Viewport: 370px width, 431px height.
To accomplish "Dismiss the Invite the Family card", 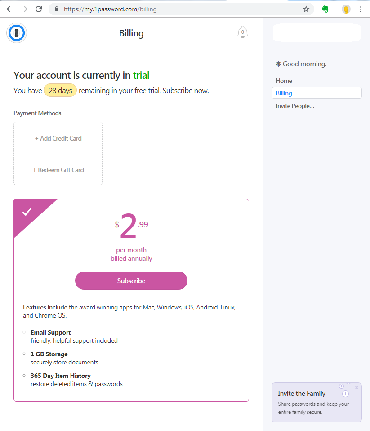I will pos(357,388).
